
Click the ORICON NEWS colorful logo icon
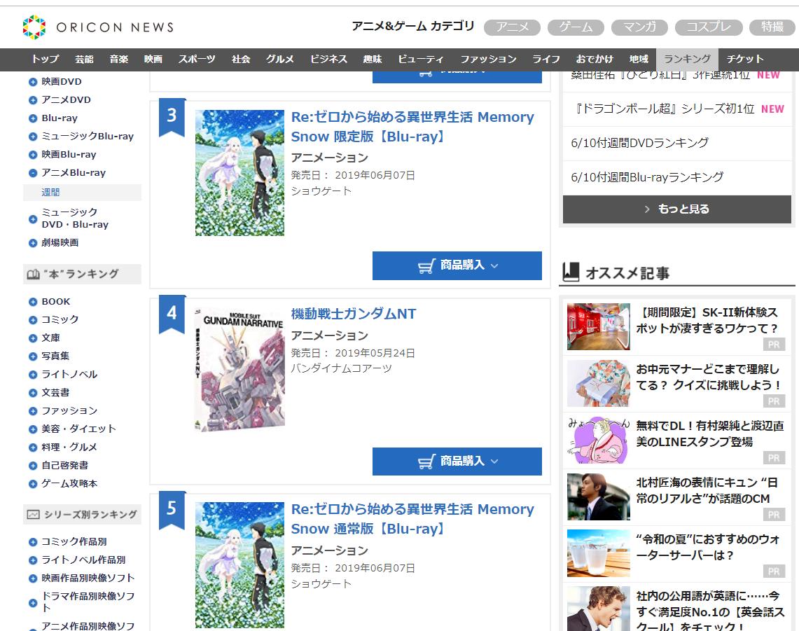tap(34, 27)
